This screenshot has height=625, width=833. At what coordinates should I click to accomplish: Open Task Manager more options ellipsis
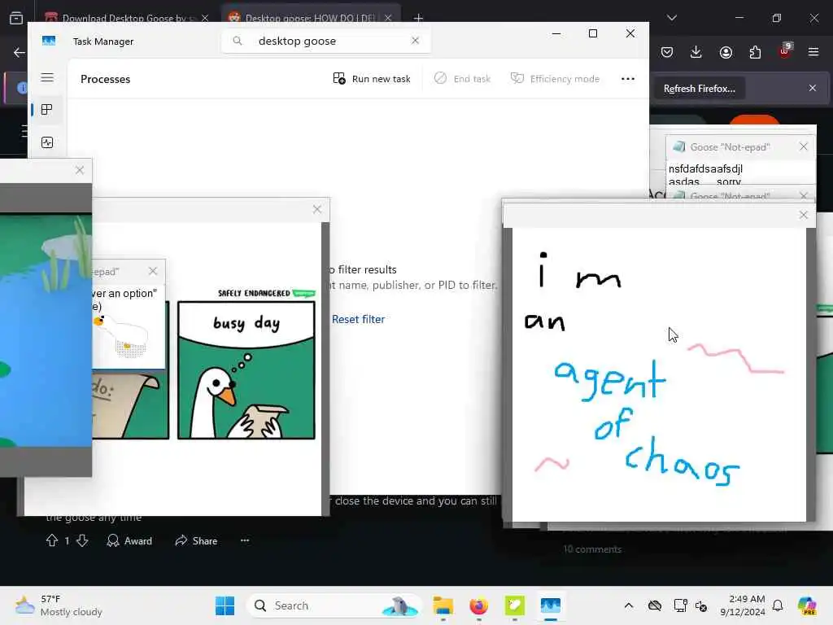pyautogui.click(x=628, y=79)
